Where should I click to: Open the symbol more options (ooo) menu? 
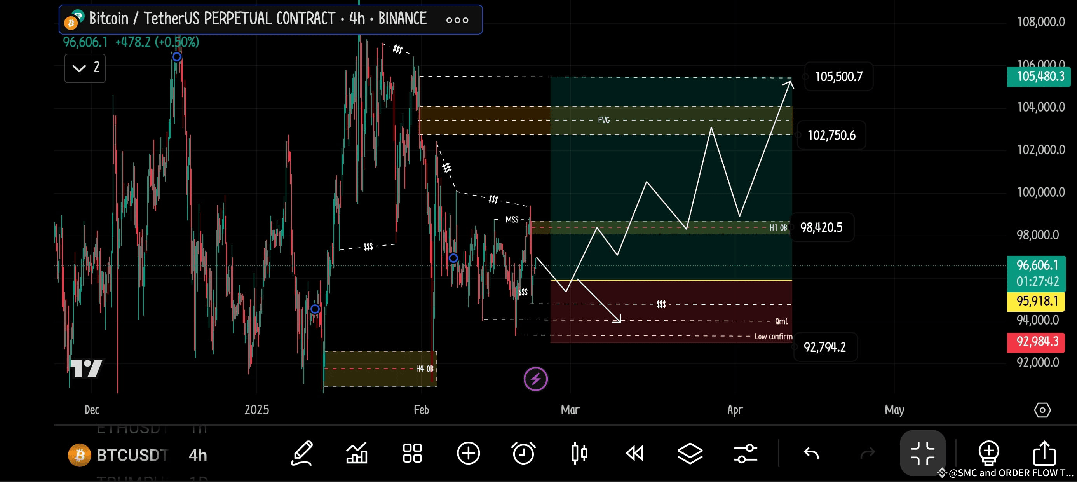pos(457,20)
